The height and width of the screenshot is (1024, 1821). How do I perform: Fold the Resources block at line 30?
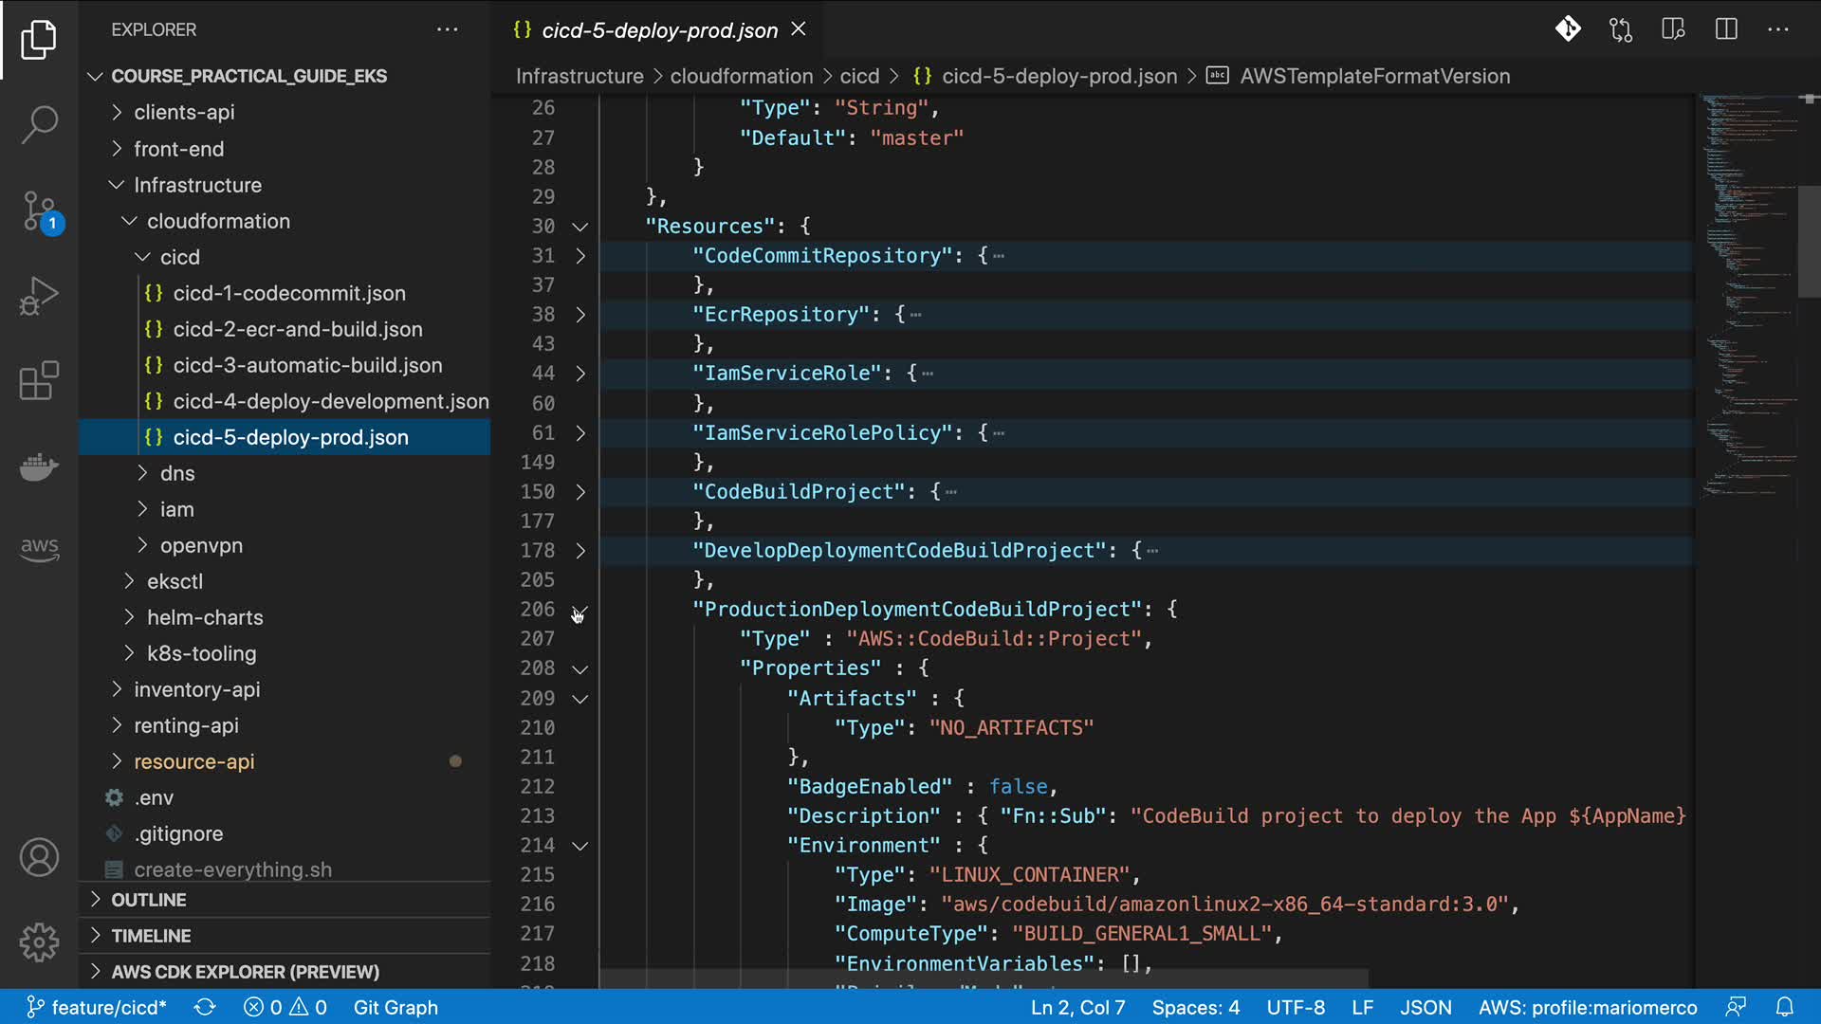pos(580,227)
